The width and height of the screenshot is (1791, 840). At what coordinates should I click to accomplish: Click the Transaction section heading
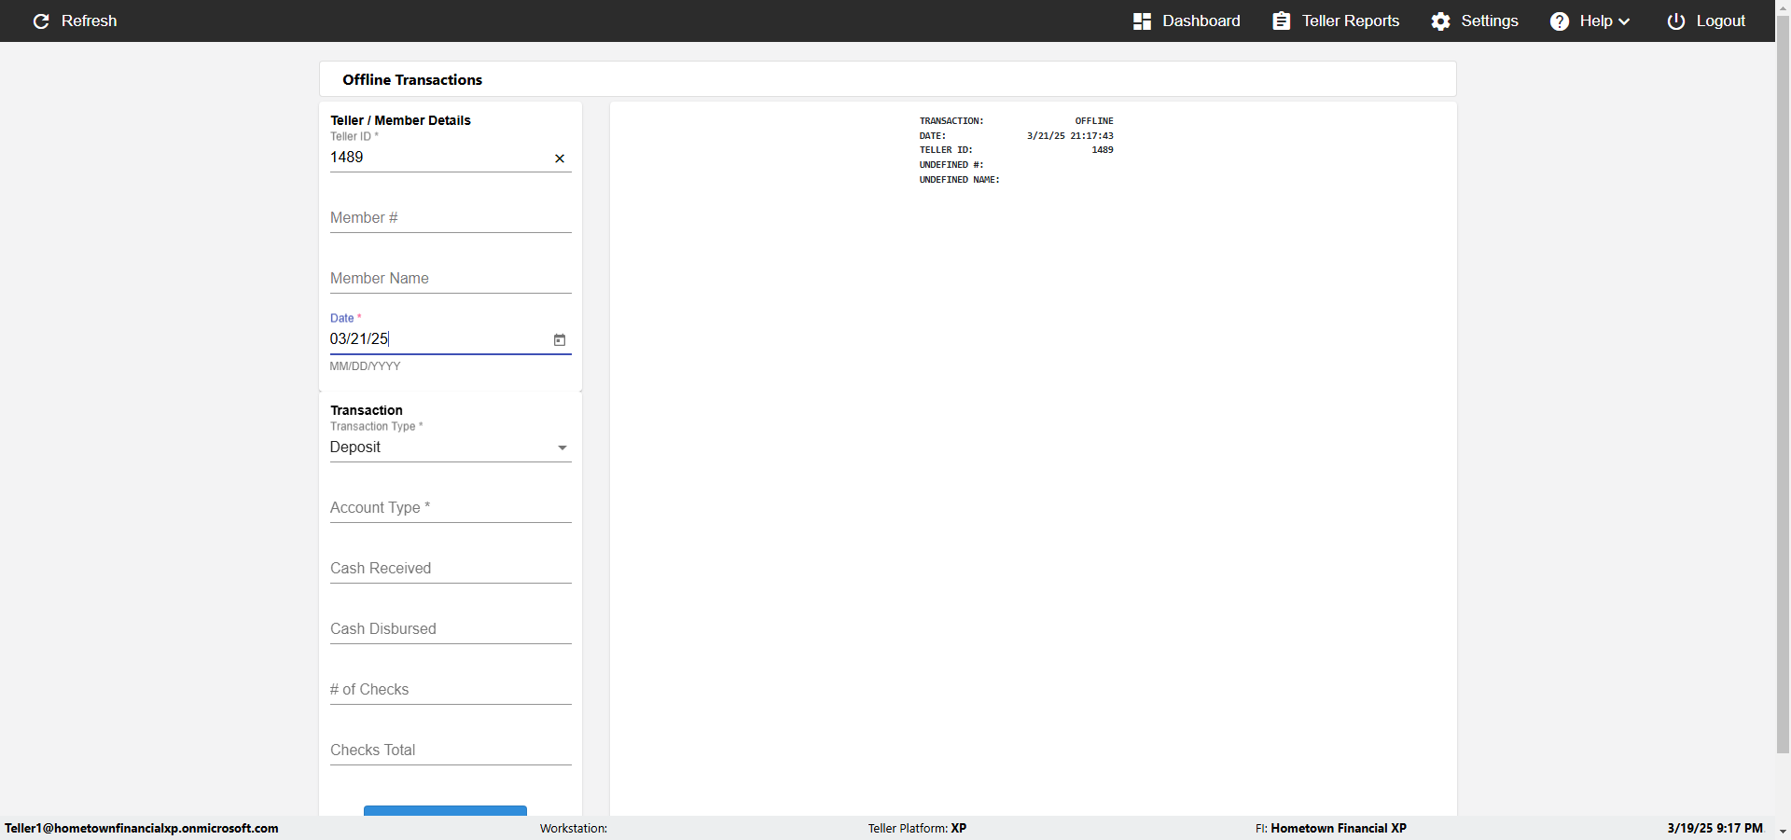coord(367,410)
